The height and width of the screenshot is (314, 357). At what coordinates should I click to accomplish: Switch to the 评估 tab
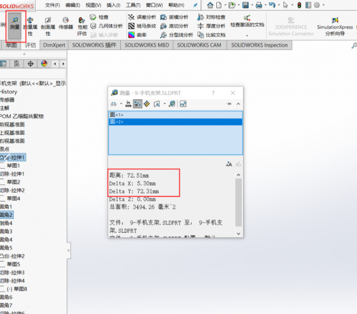point(30,45)
